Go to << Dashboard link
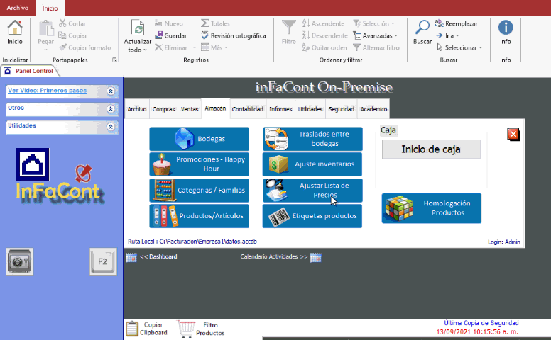This screenshot has height=340, width=551. point(158,256)
